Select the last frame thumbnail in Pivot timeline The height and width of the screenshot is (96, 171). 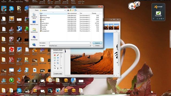click(116, 27)
